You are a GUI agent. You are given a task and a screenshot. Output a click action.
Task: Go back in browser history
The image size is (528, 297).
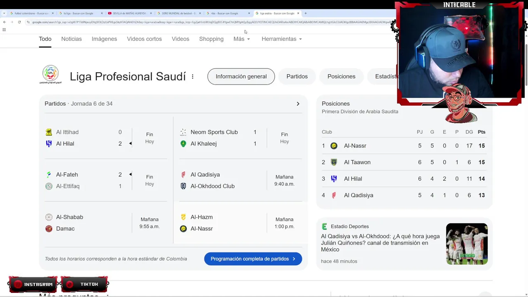click(4, 22)
